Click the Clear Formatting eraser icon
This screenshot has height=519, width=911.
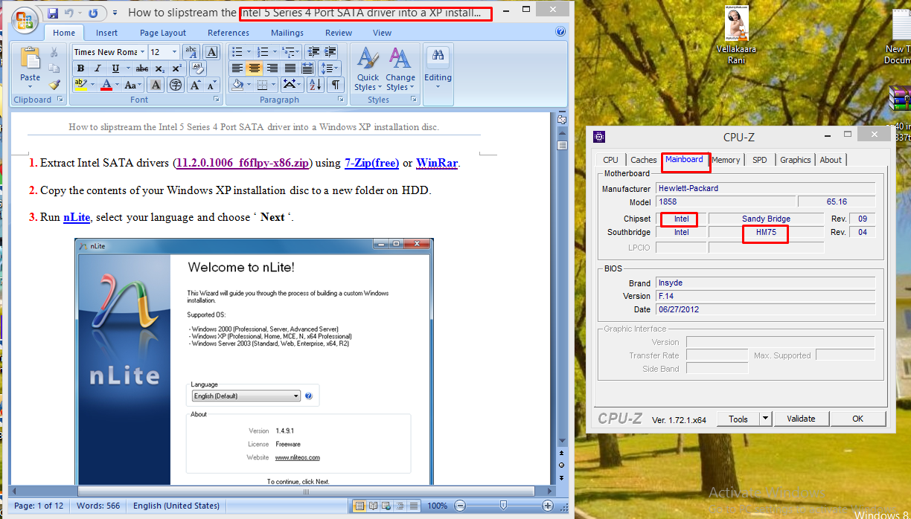(x=198, y=68)
